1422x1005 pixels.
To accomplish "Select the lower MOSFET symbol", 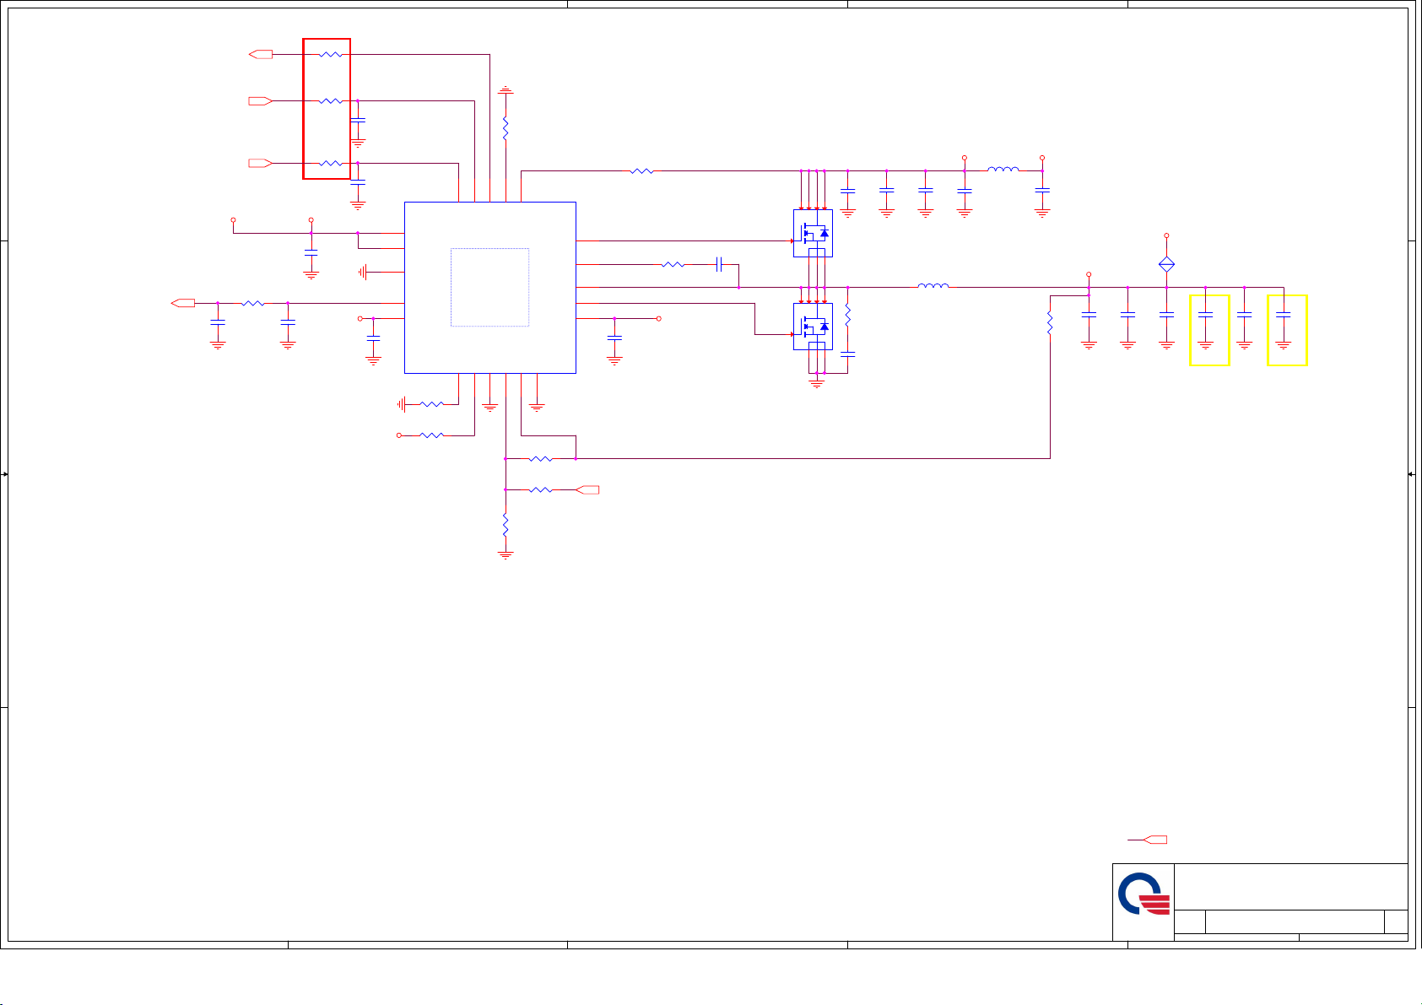I will (813, 327).
